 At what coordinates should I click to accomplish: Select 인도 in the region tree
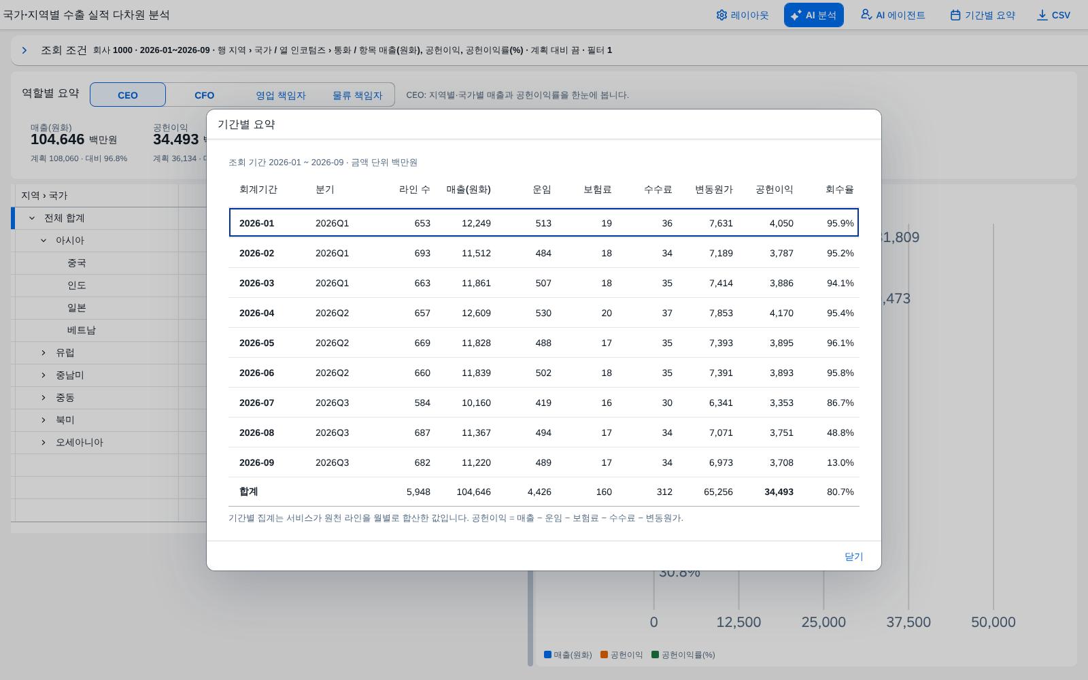[x=77, y=286]
